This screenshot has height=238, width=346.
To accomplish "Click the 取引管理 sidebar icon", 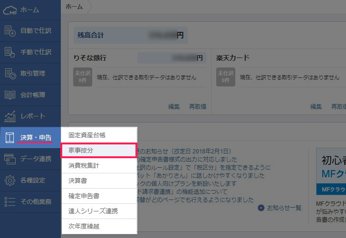I will [10, 74].
